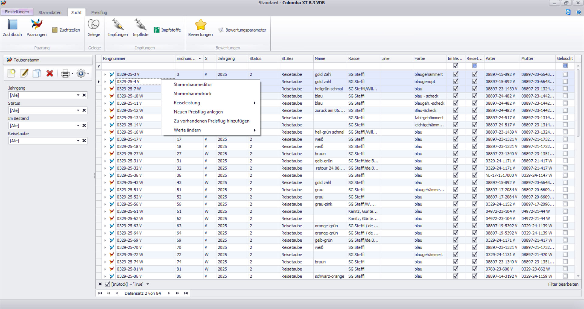Screen dimensions: 584x309
Task: Open the Reisetaube filter dropdown
Action: coord(78,141)
